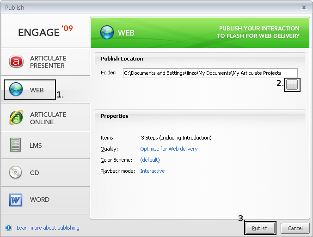
Task: Click the ENGAGE '09 logo
Action: pyautogui.click(x=45, y=31)
